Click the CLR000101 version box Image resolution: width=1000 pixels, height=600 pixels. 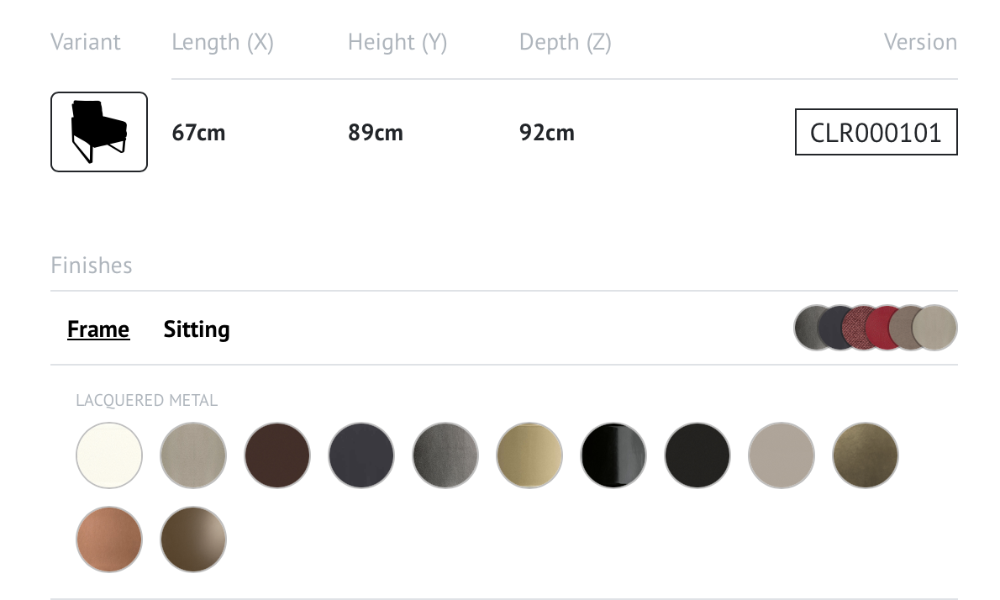876,133
